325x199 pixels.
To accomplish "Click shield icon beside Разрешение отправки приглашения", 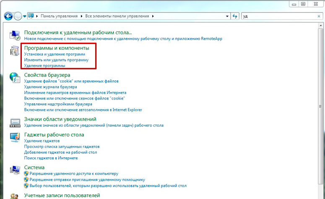I will (x=26, y=180).
